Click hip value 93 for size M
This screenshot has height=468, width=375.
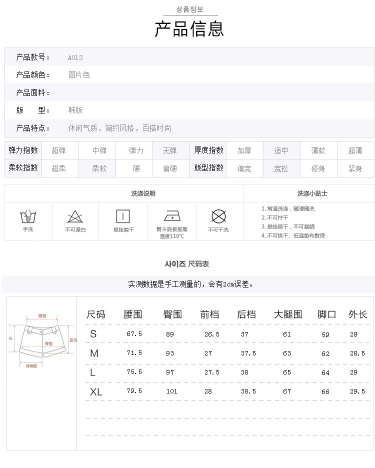click(170, 353)
